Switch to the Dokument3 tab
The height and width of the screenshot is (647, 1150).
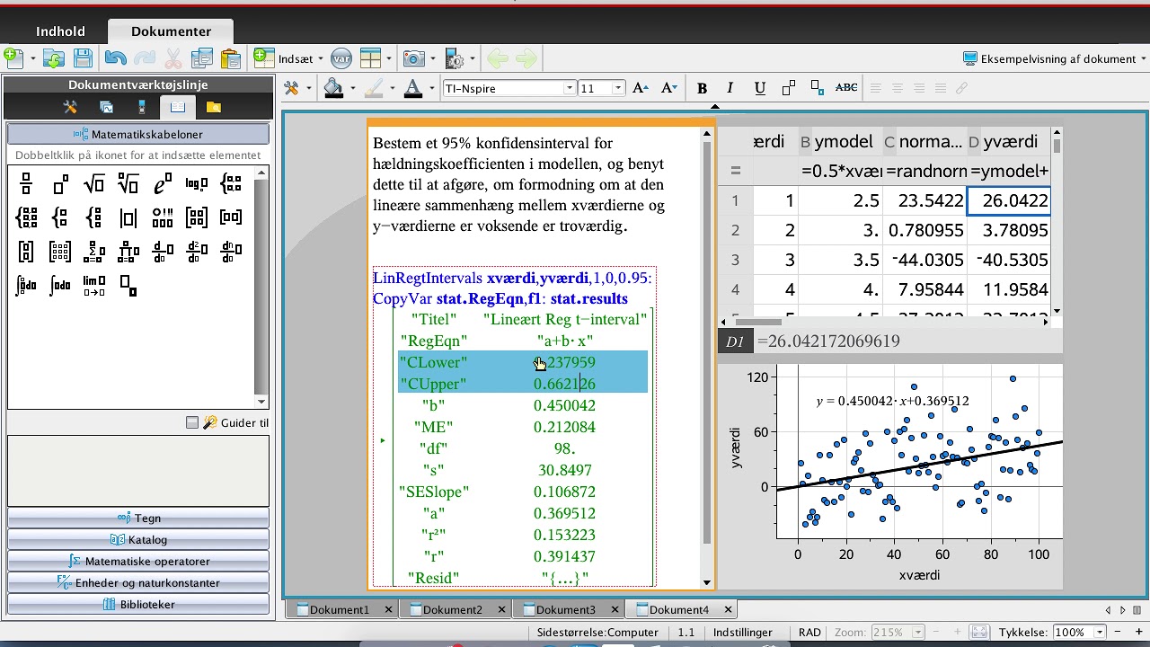pyautogui.click(x=566, y=609)
